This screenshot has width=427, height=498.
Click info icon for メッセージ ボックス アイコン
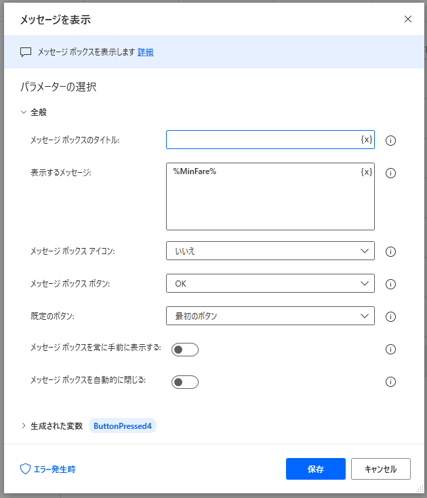point(390,251)
